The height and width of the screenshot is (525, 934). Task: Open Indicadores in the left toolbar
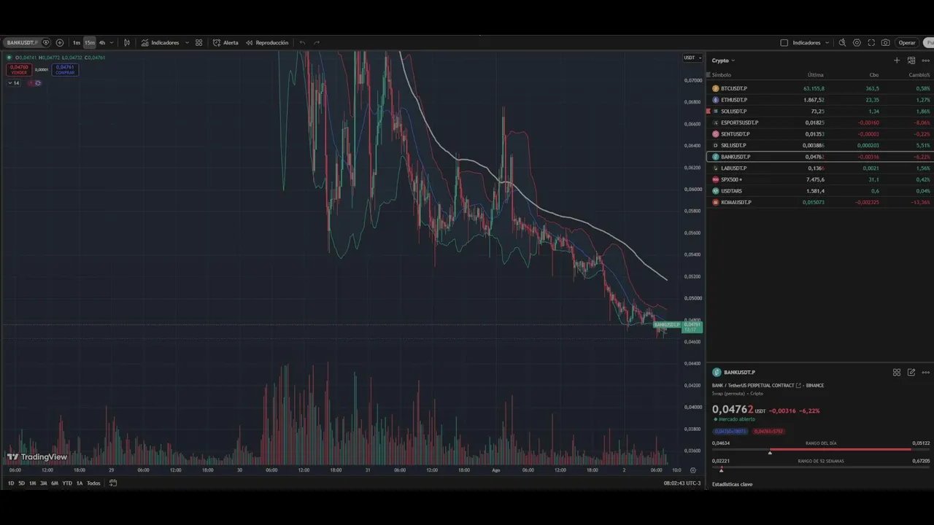tap(161, 43)
